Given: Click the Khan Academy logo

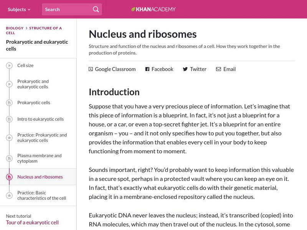Looking at the screenshot, I should click(153, 9).
